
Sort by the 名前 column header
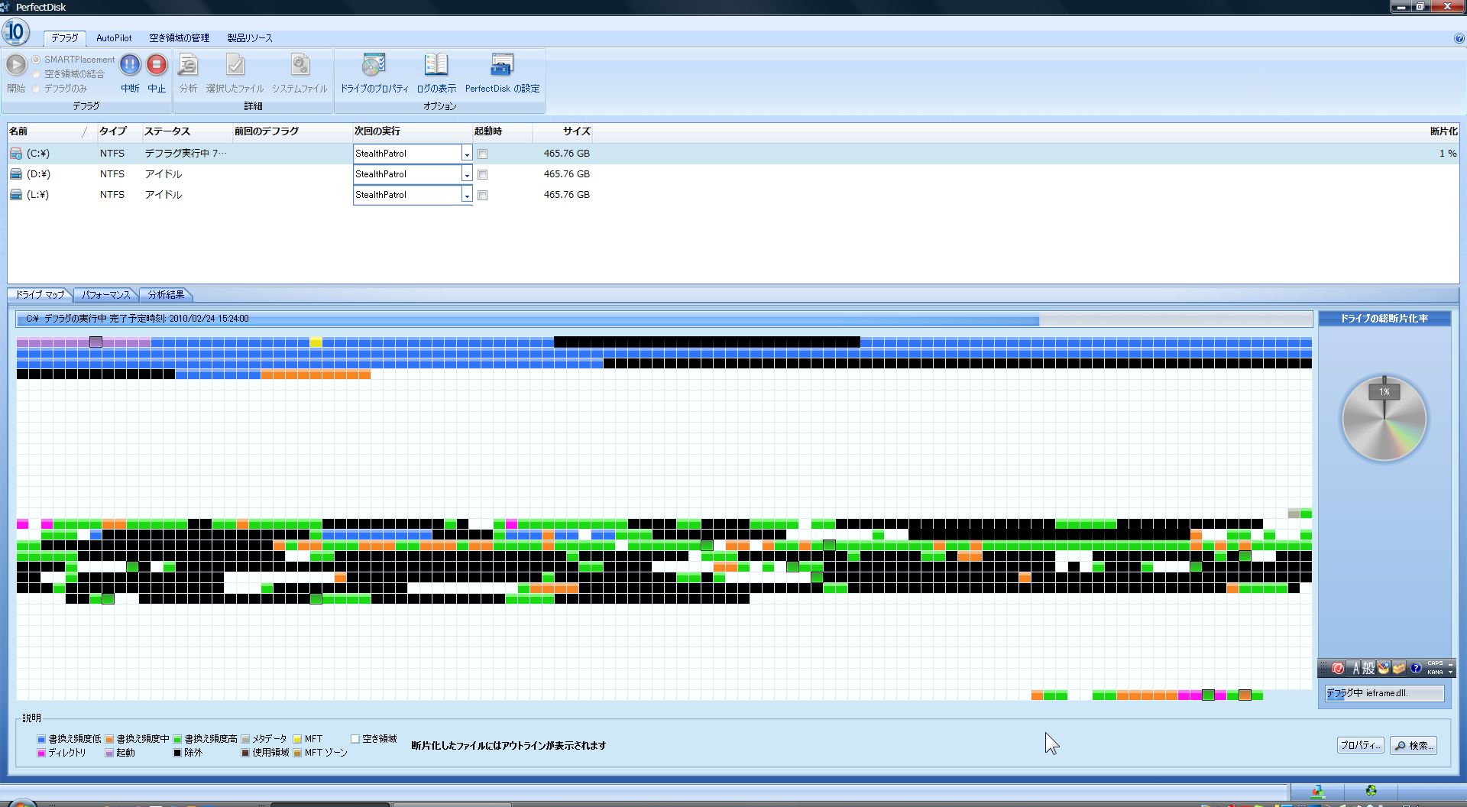(x=51, y=131)
